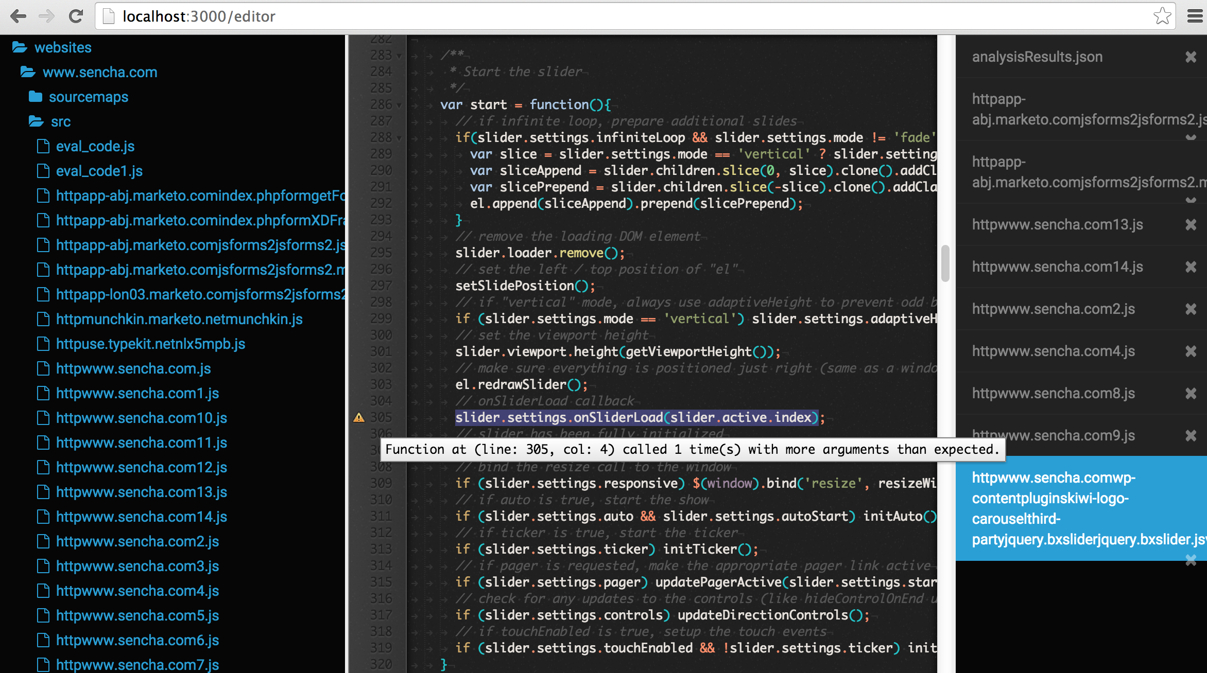
Task: Switch to httpwww.sencha.com2.js tab
Action: (x=1053, y=309)
